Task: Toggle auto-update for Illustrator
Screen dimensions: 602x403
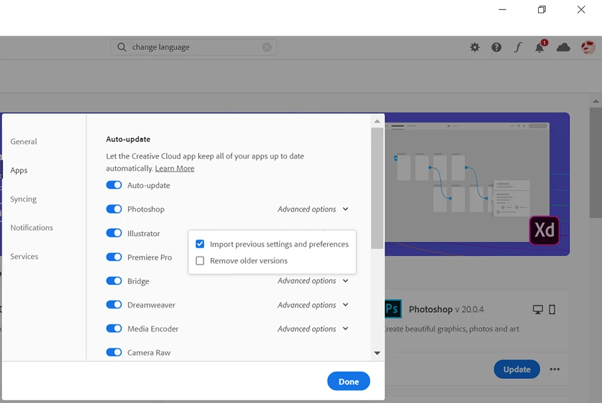Action: pyautogui.click(x=114, y=233)
